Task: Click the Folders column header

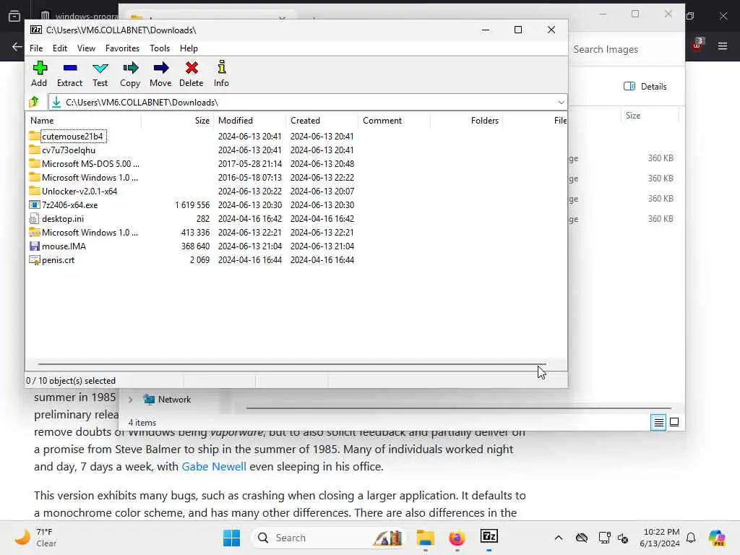Action: pyautogui.click(x=466, y=121)
